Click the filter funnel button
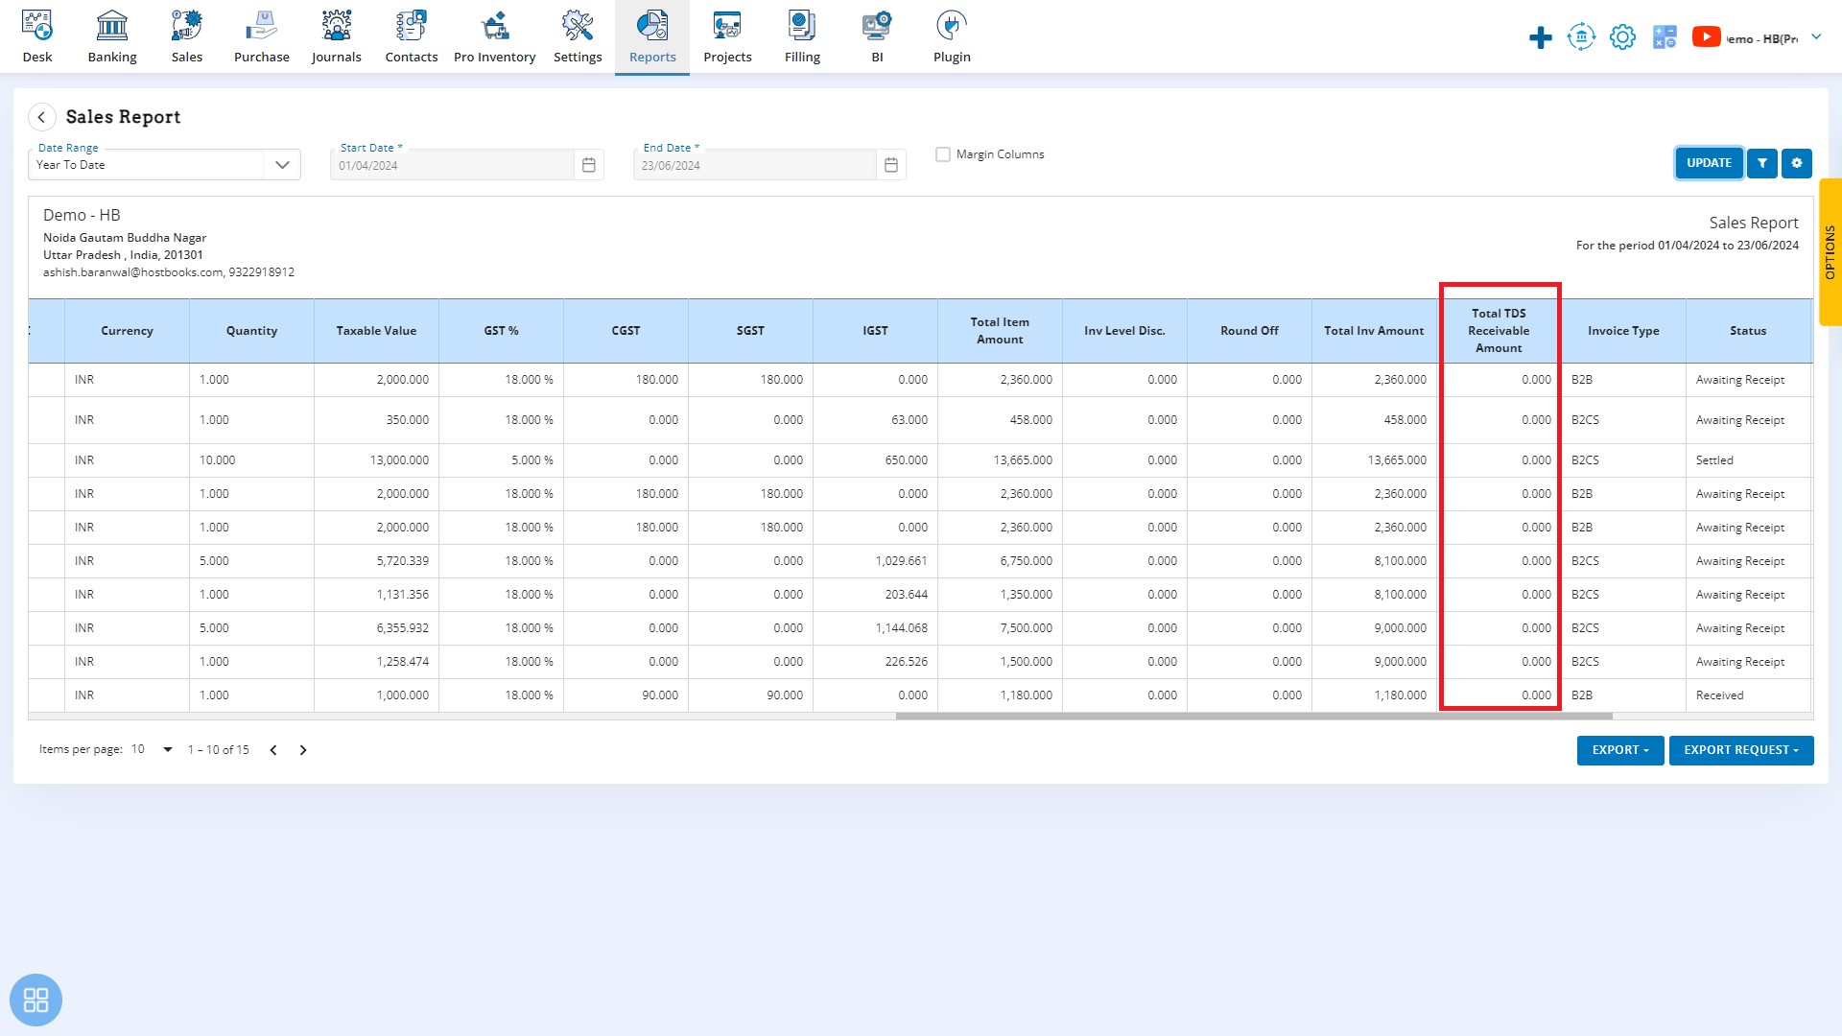This screenshot has height=1036, width=1842. coord(1762,163)
